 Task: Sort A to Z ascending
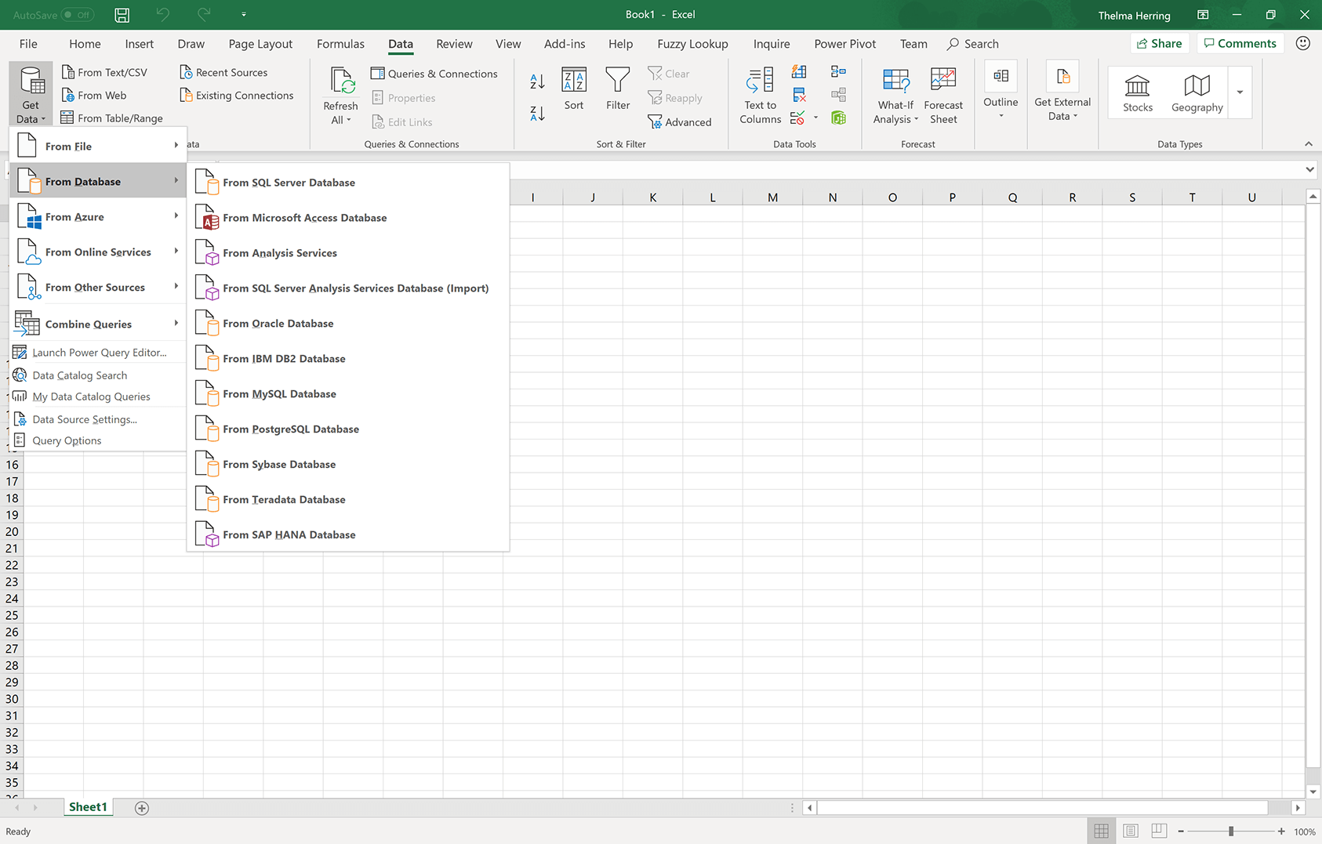pos(537,81)
